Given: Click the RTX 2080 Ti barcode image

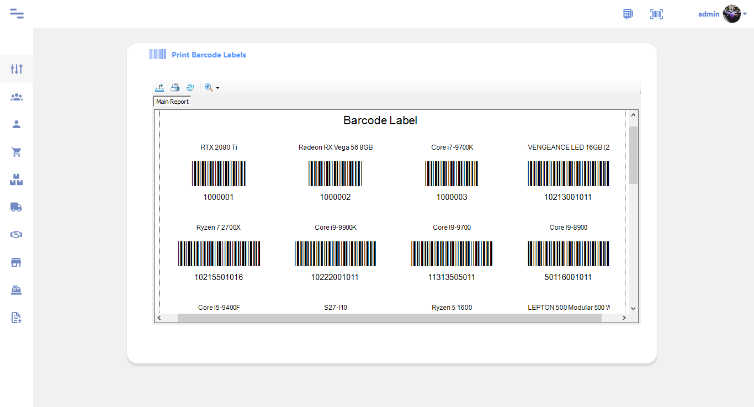Looking at the screenshot, I should click(x=219, y=173).
